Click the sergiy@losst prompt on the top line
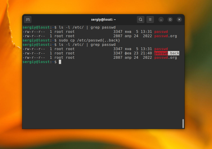The height and width of the screenshot is (149, 212). [36, 27]
